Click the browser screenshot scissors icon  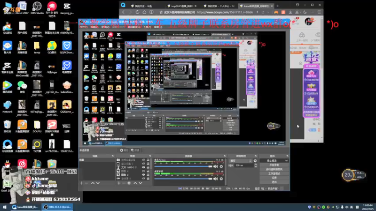pyautogui.click(x=298, y=12)
